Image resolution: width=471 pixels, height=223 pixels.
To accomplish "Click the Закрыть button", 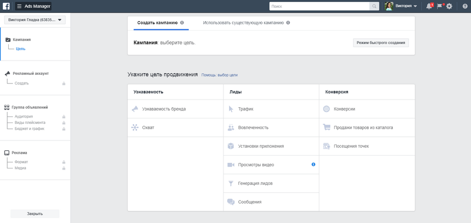I will 35,214.
